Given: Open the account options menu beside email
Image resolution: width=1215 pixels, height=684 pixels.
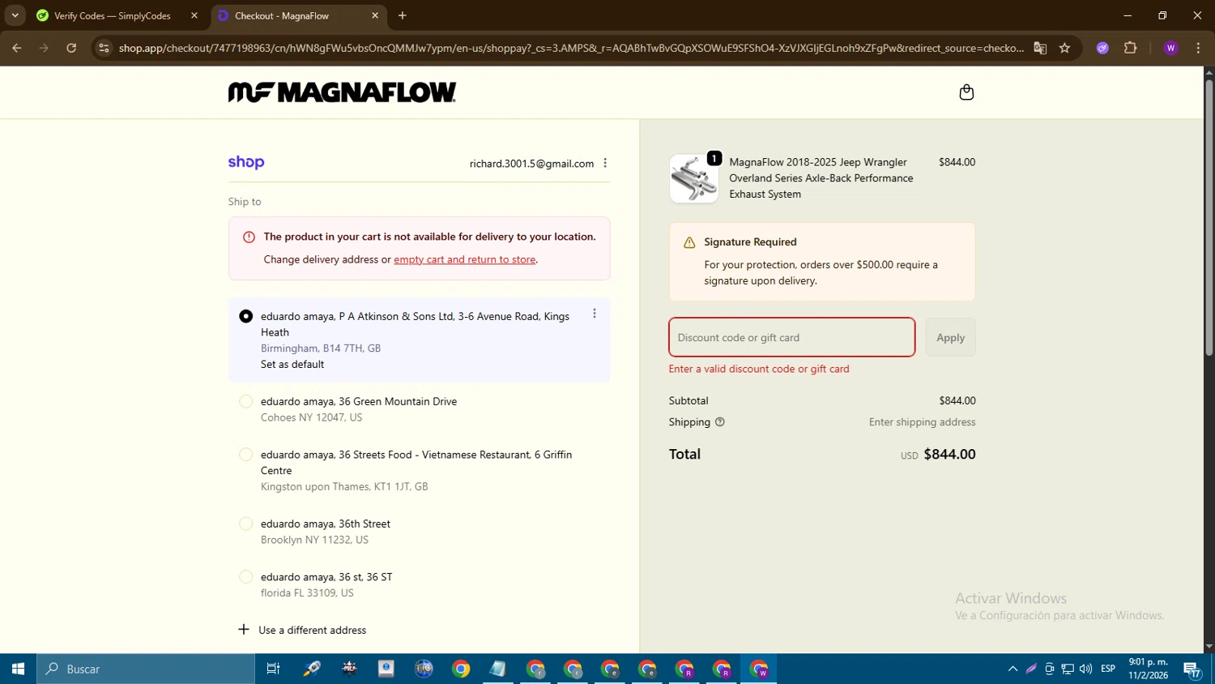Looking at the screenshot, I should pyautogui.click(x=605, y=163).
